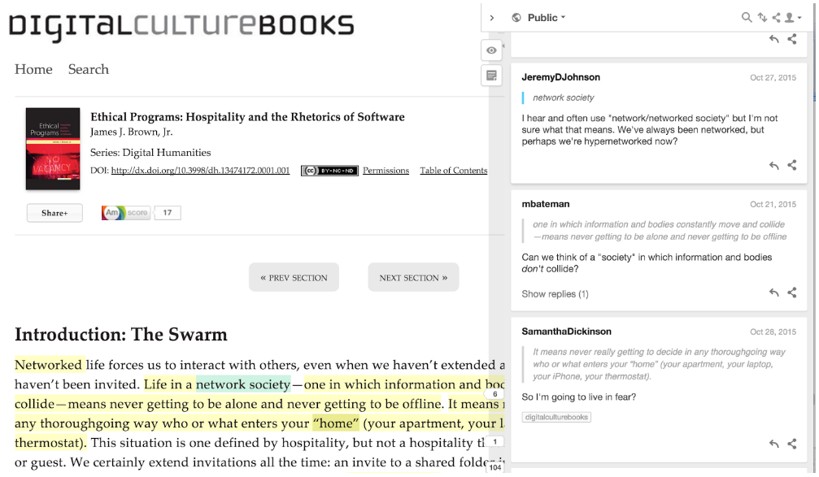Collapse the annotation sidebar with the chevron
The height and width of the screenshot is (477, 819).
(x=492, y=17)
